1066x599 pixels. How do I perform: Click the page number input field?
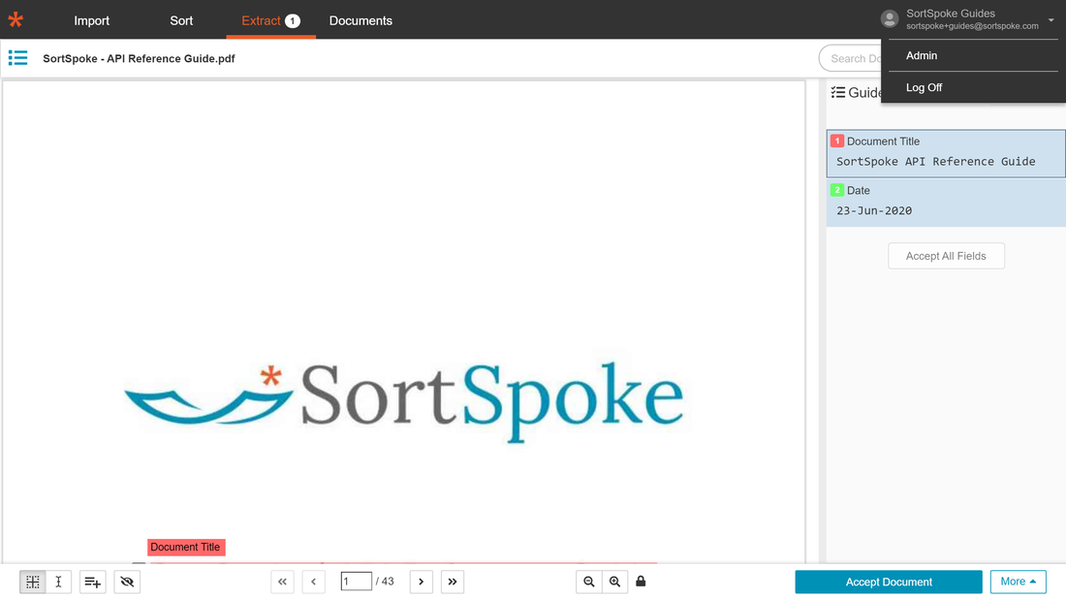pos(357,582)
